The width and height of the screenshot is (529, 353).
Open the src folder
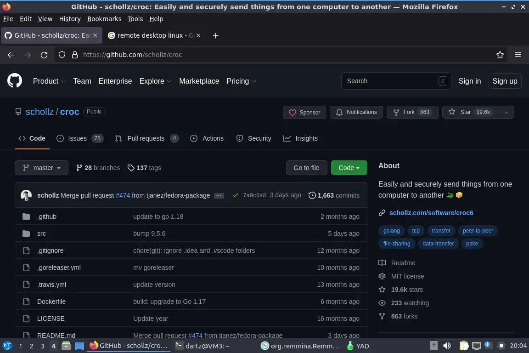point(41,233)
